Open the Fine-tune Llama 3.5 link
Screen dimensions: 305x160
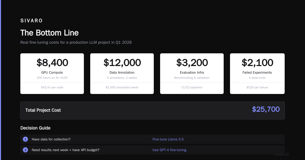168,139
